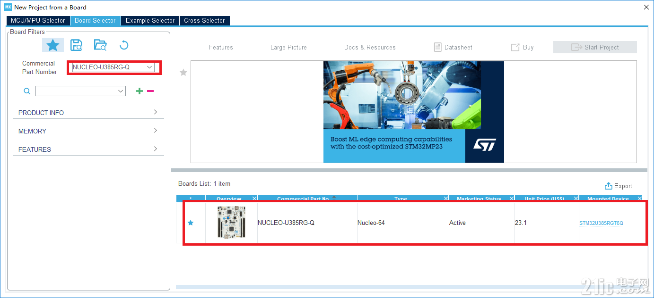Start Project with selected board

click(x=595, y=47)
